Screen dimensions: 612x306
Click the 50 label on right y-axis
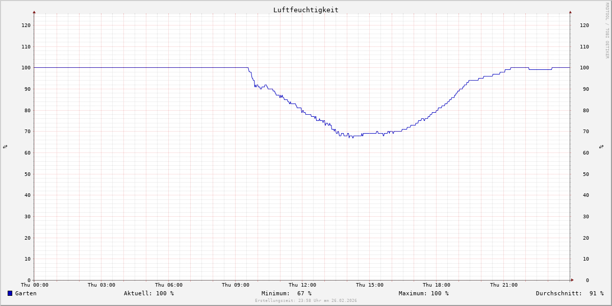584,174
